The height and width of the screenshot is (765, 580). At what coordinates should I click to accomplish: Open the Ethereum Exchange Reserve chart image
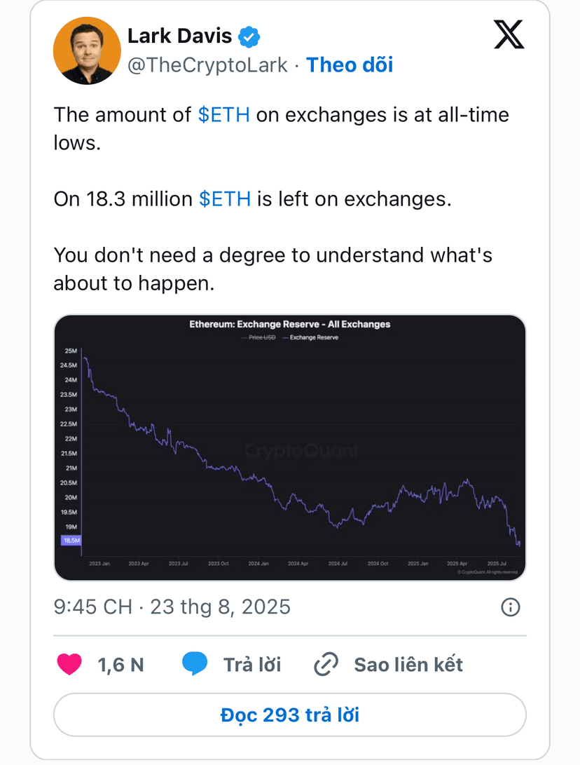[290, 448]
